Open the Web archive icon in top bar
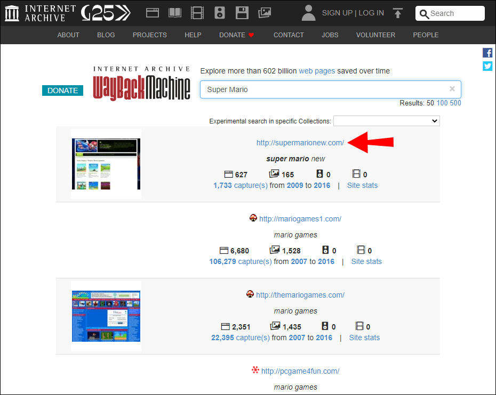This screenshot has height=395, width=496. 153,13
